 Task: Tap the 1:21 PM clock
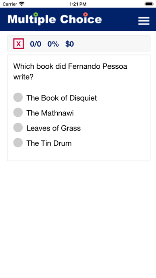78,4
